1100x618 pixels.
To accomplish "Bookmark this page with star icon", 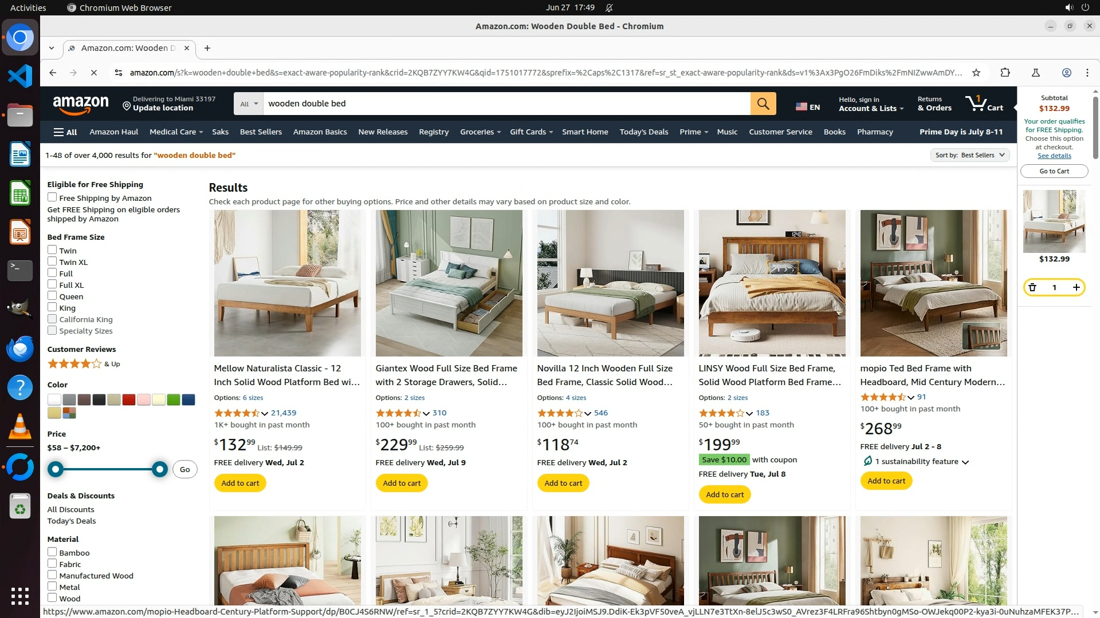I will pyautogui.click(x=976, y=73).
